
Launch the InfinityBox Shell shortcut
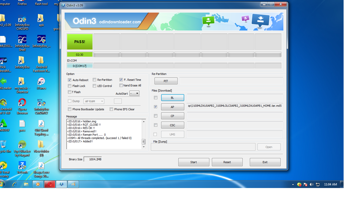click(22, 43)
